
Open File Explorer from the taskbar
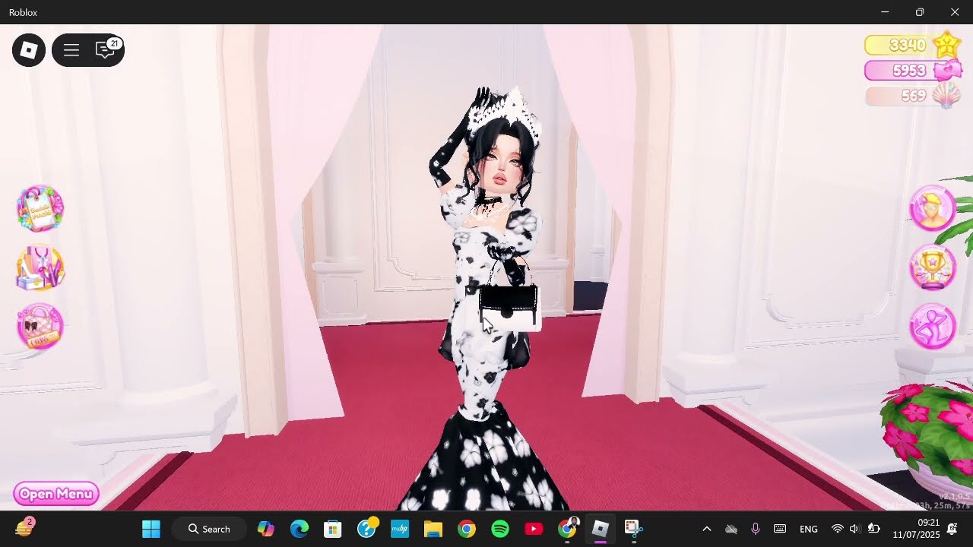click(433, 529)
